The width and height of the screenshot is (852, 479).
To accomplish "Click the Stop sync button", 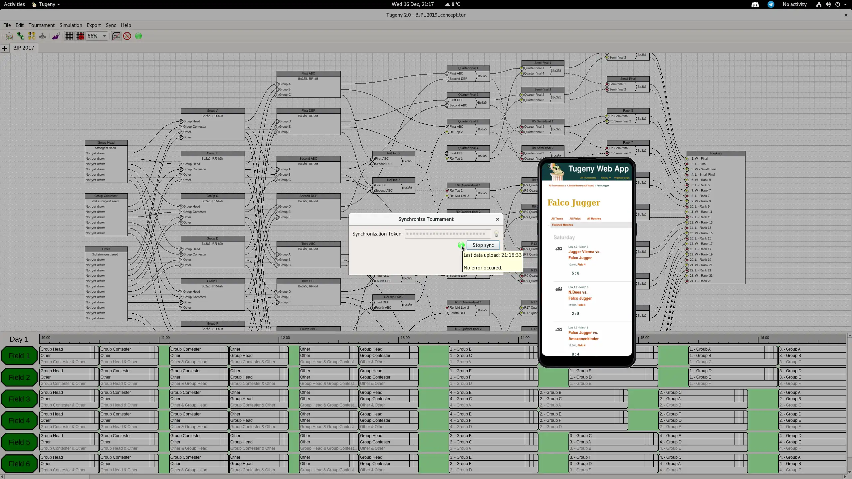I will pos(483,244).
